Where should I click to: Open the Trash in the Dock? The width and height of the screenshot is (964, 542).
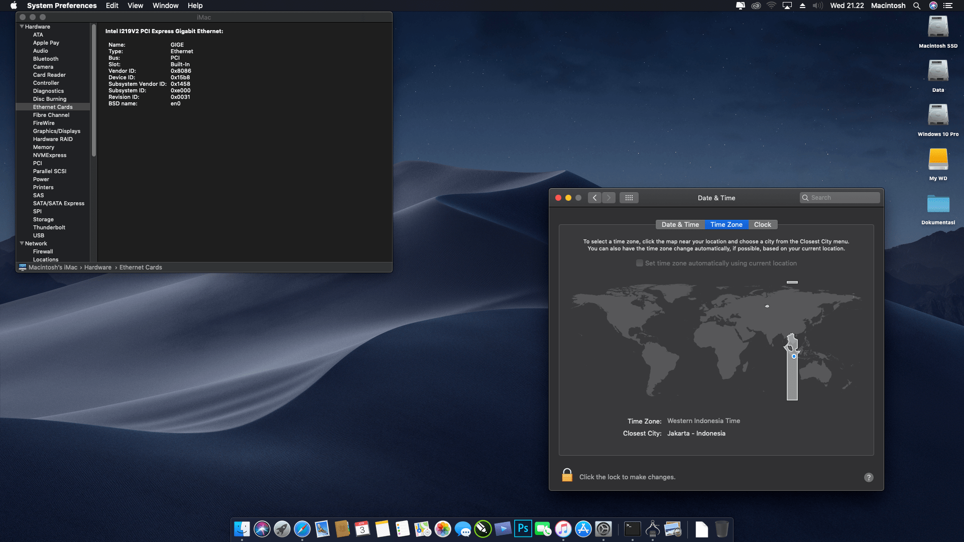(722, 528)
